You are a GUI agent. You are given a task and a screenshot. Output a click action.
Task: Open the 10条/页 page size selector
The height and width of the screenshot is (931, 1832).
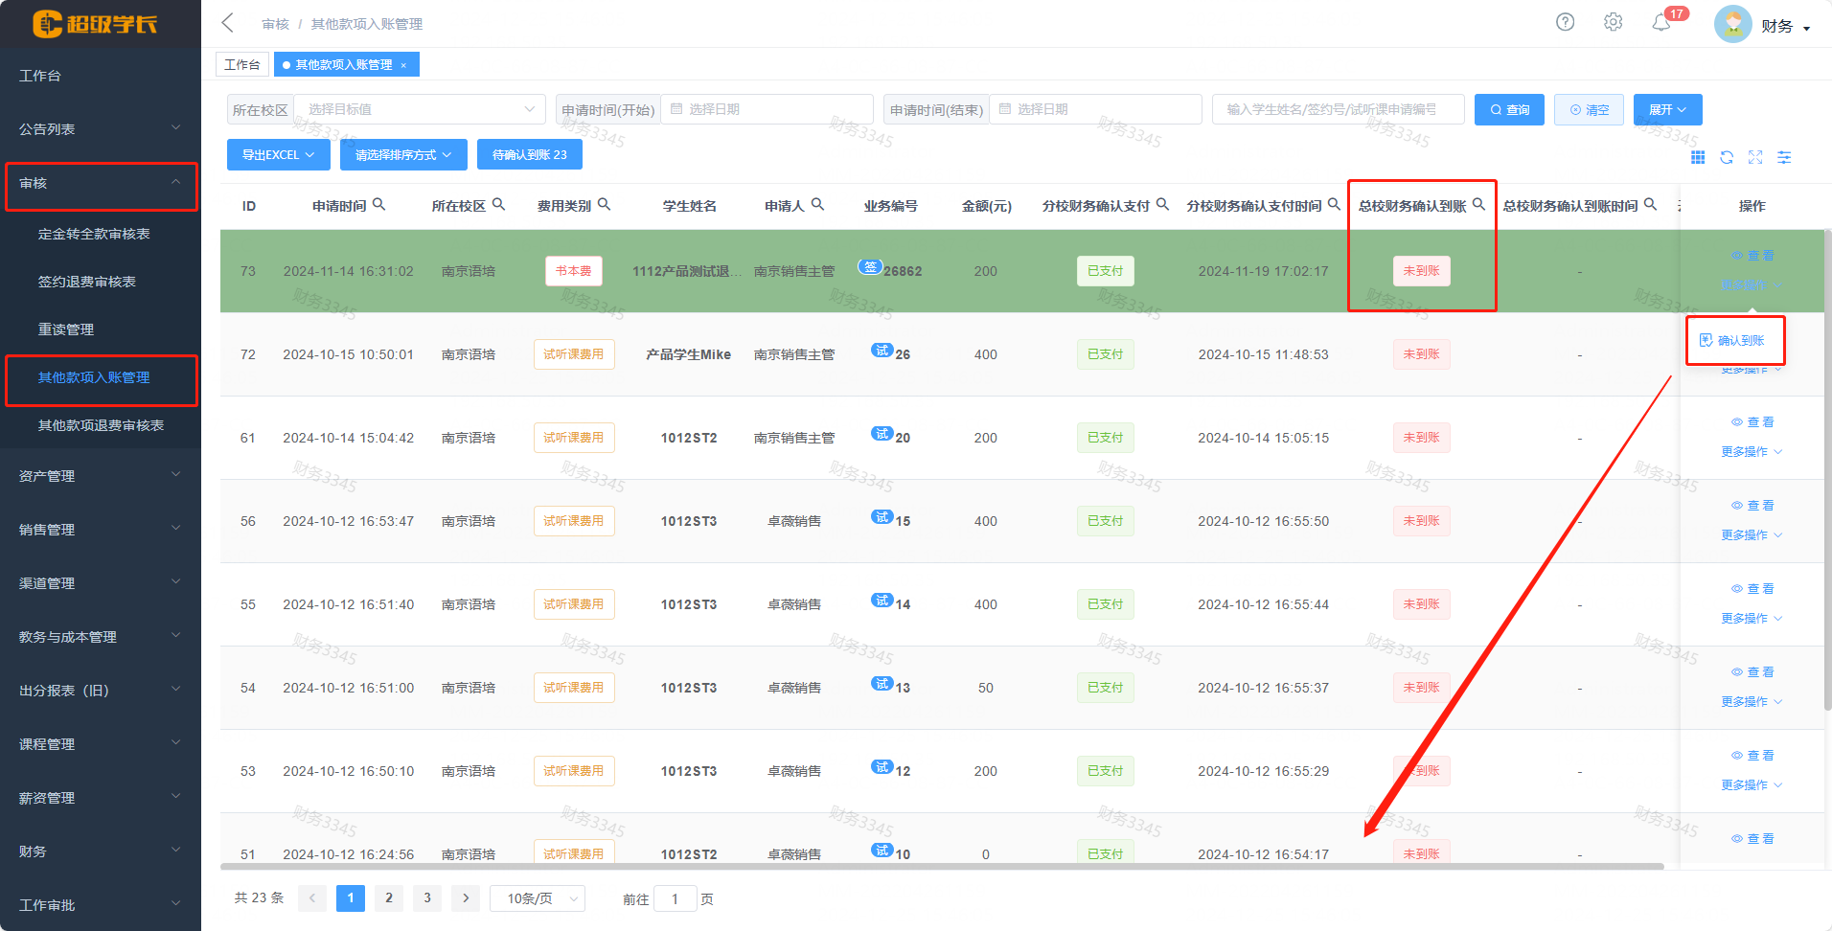538,898
